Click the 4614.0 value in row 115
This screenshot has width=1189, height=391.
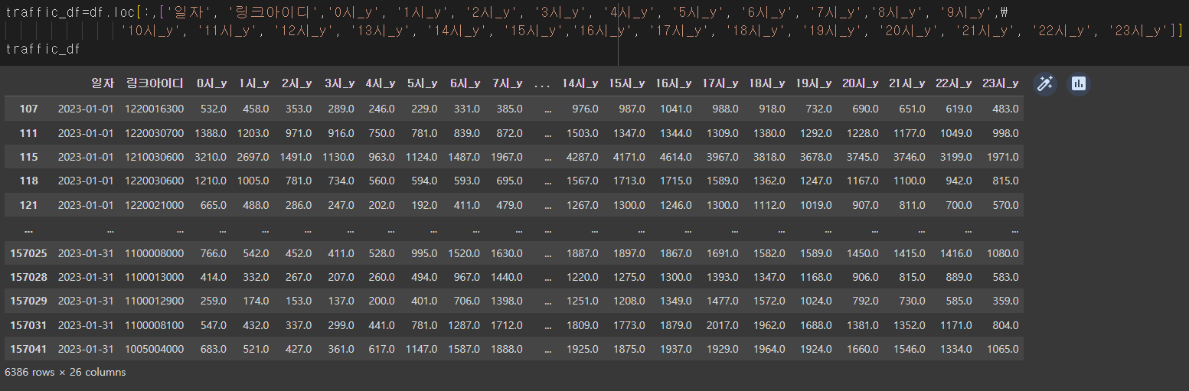(674, 157)
